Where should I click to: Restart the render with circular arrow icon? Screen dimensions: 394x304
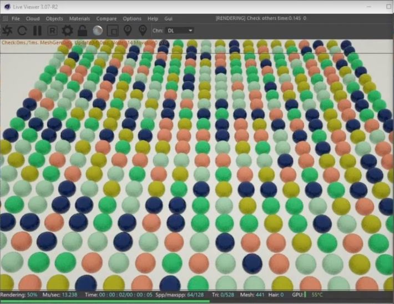pyautogui.click(x=22, y=31)
